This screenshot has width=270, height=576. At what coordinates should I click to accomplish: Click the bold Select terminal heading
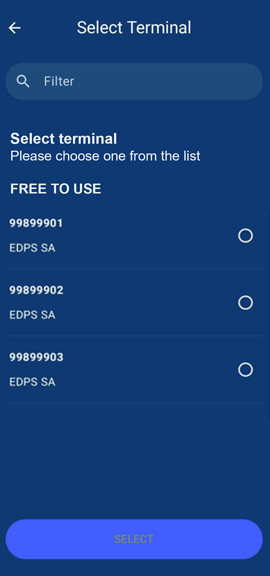coord(64,138)
